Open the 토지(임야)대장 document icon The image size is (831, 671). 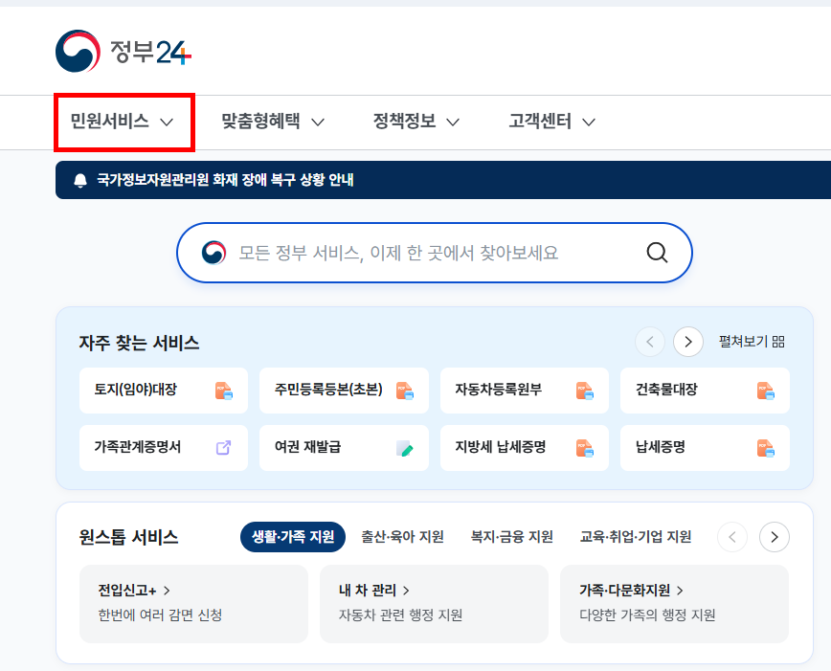(x=223, y=391)
